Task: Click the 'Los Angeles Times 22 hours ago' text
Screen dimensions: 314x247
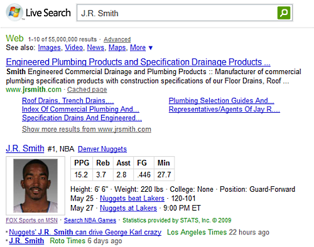Action: pyautogui.click(x=218, y=232)
